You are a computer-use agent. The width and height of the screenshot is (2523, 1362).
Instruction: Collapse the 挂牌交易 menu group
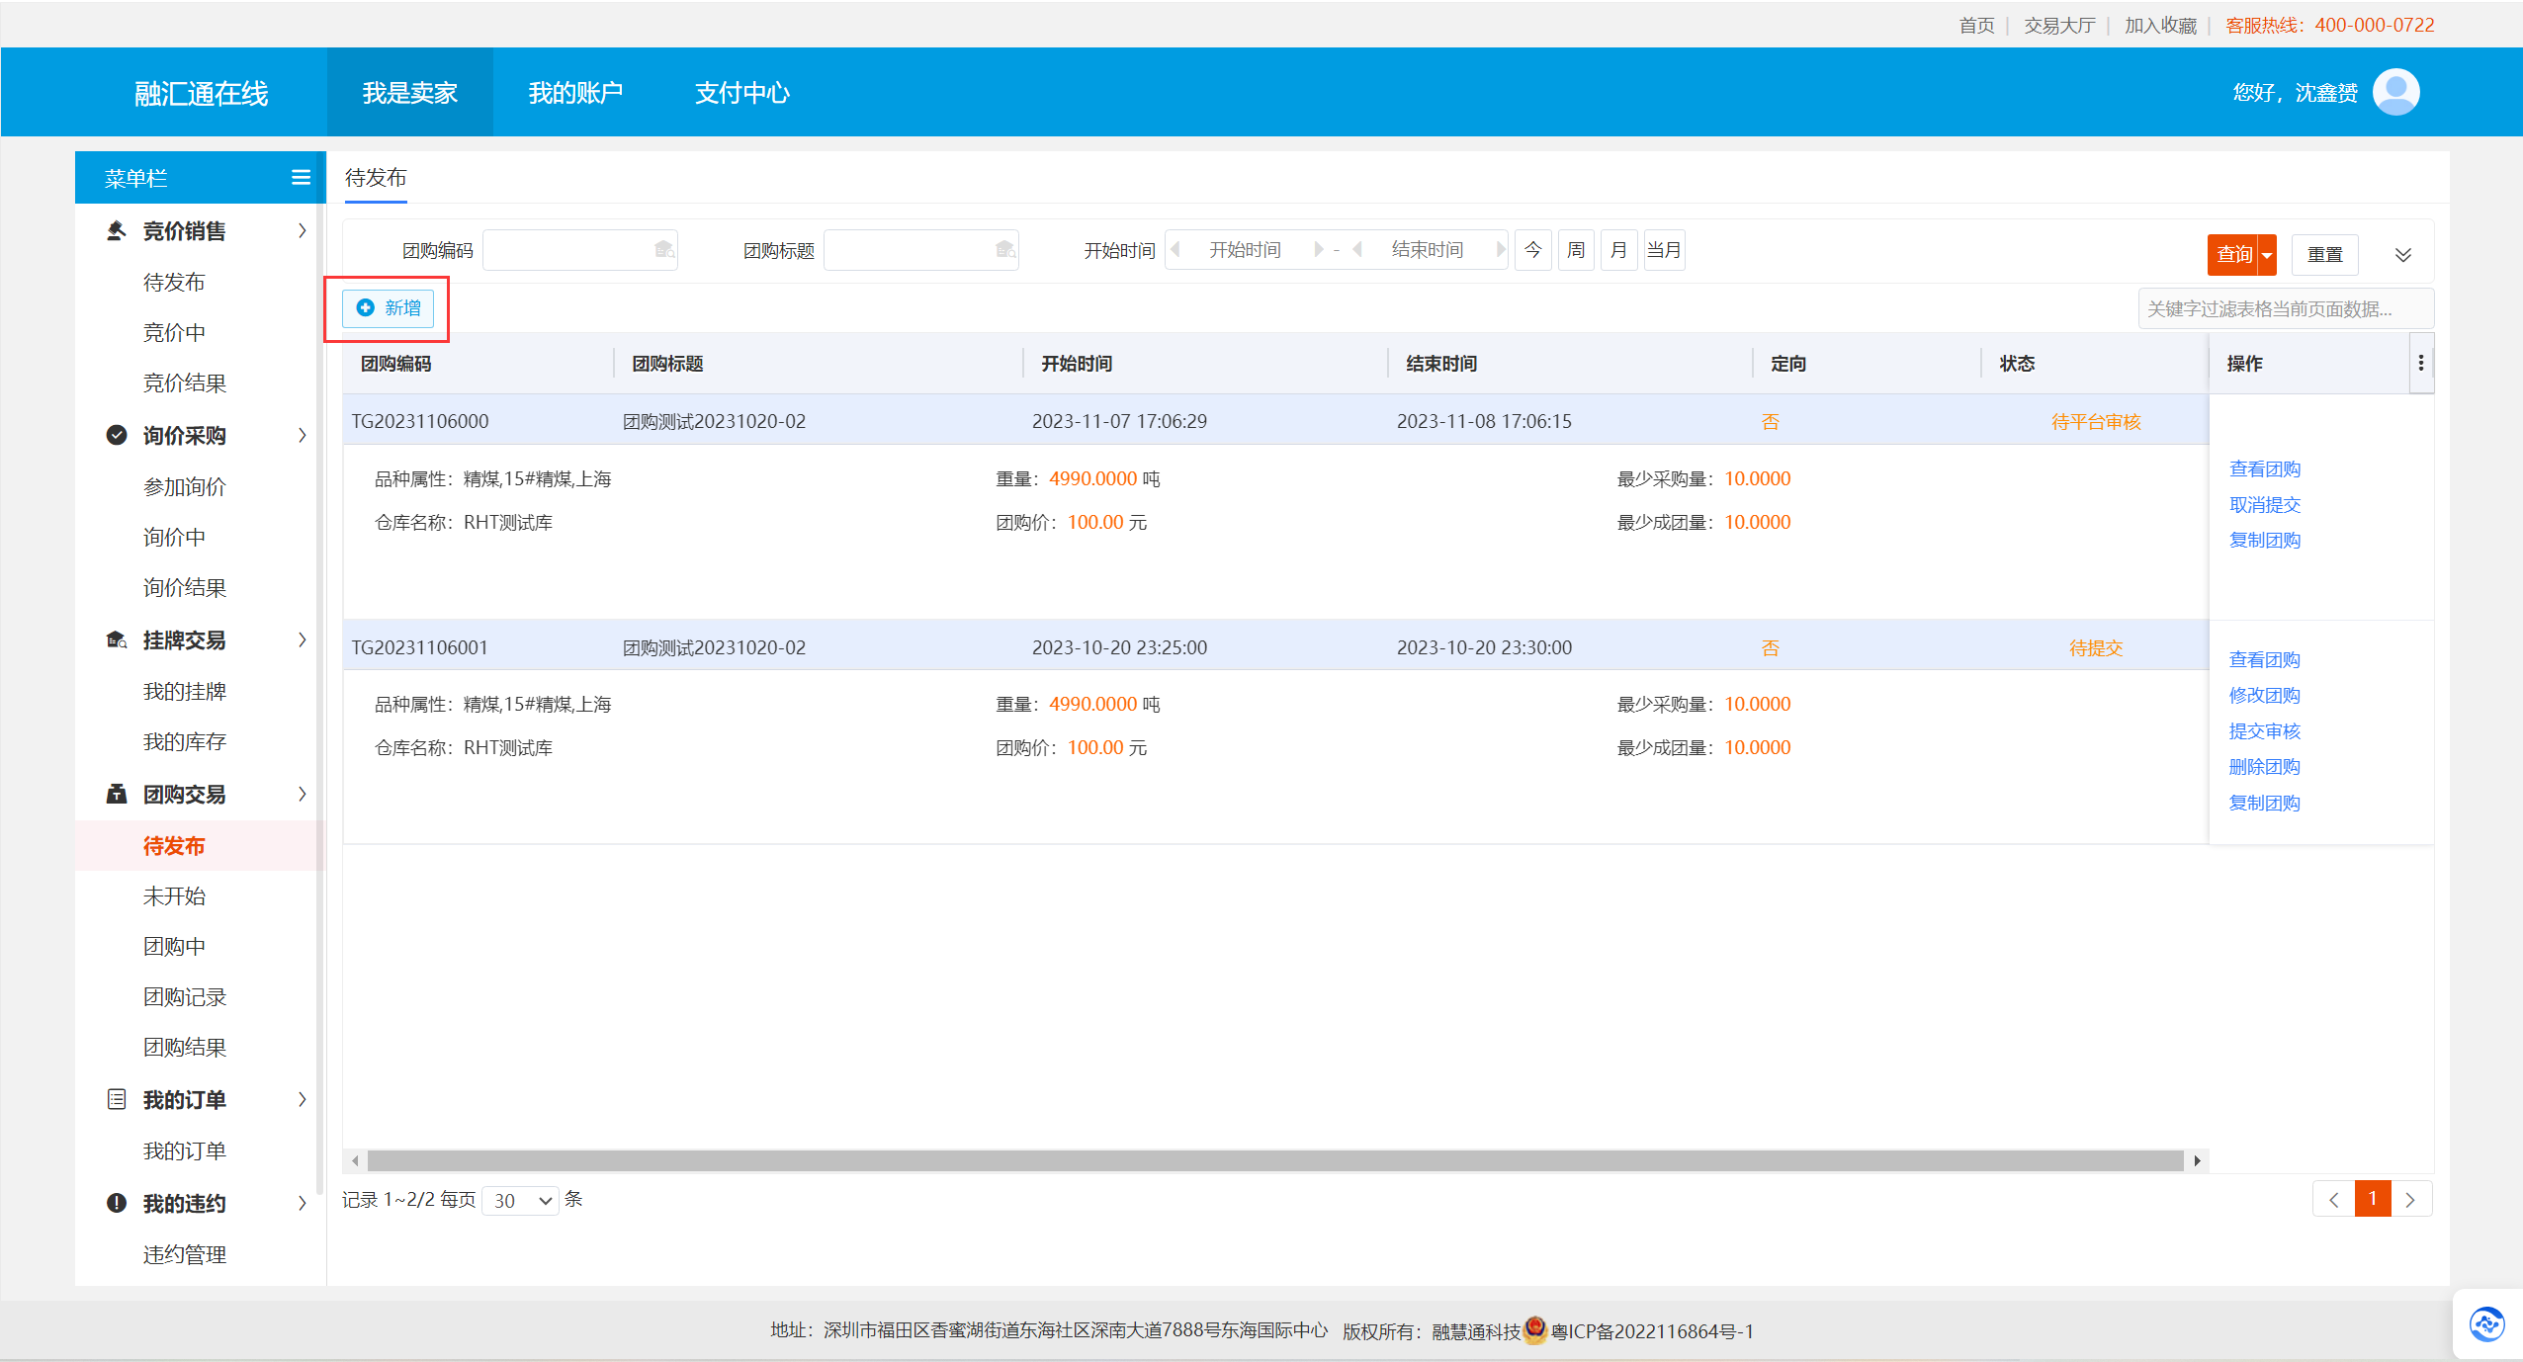302,639
